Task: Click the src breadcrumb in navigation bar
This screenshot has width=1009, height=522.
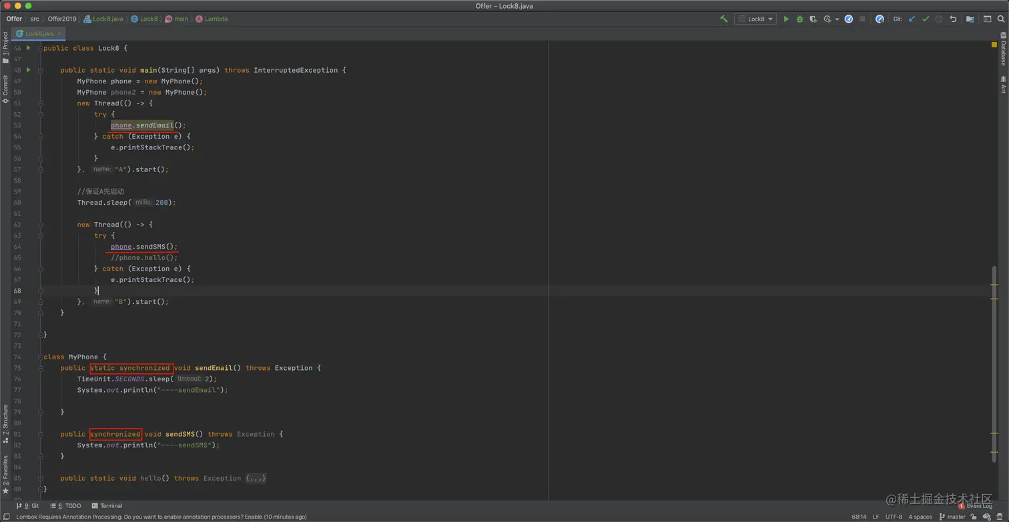Action: 35,19
